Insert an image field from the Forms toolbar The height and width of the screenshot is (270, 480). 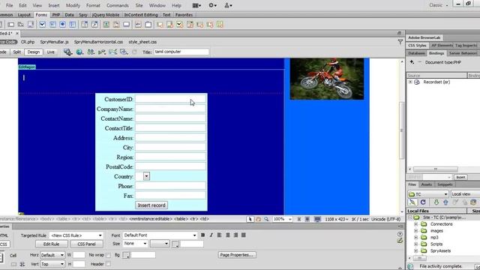point(106,25)
